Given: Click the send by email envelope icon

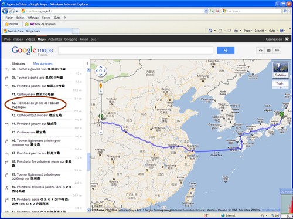Looking at the screenshot, I should [x=269, y=50].
